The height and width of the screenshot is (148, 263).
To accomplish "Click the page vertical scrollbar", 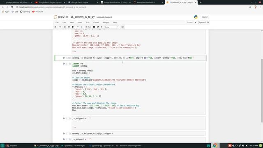I will pos(262,90).
